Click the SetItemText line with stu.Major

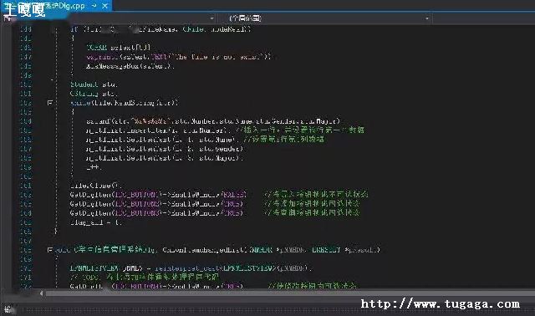pyautogui.click(x=165, y=158)
